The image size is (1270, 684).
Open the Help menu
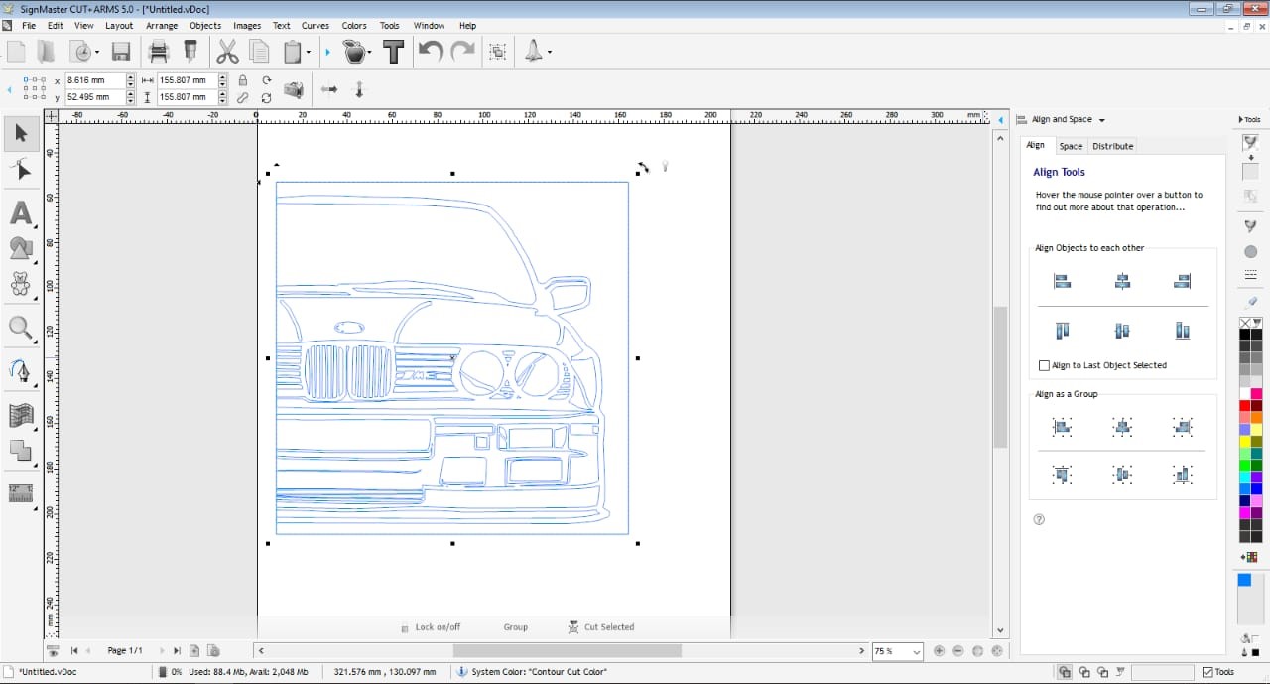pos(467,26)
